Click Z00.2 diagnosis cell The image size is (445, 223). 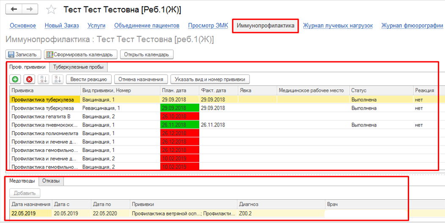click(281, 214)
